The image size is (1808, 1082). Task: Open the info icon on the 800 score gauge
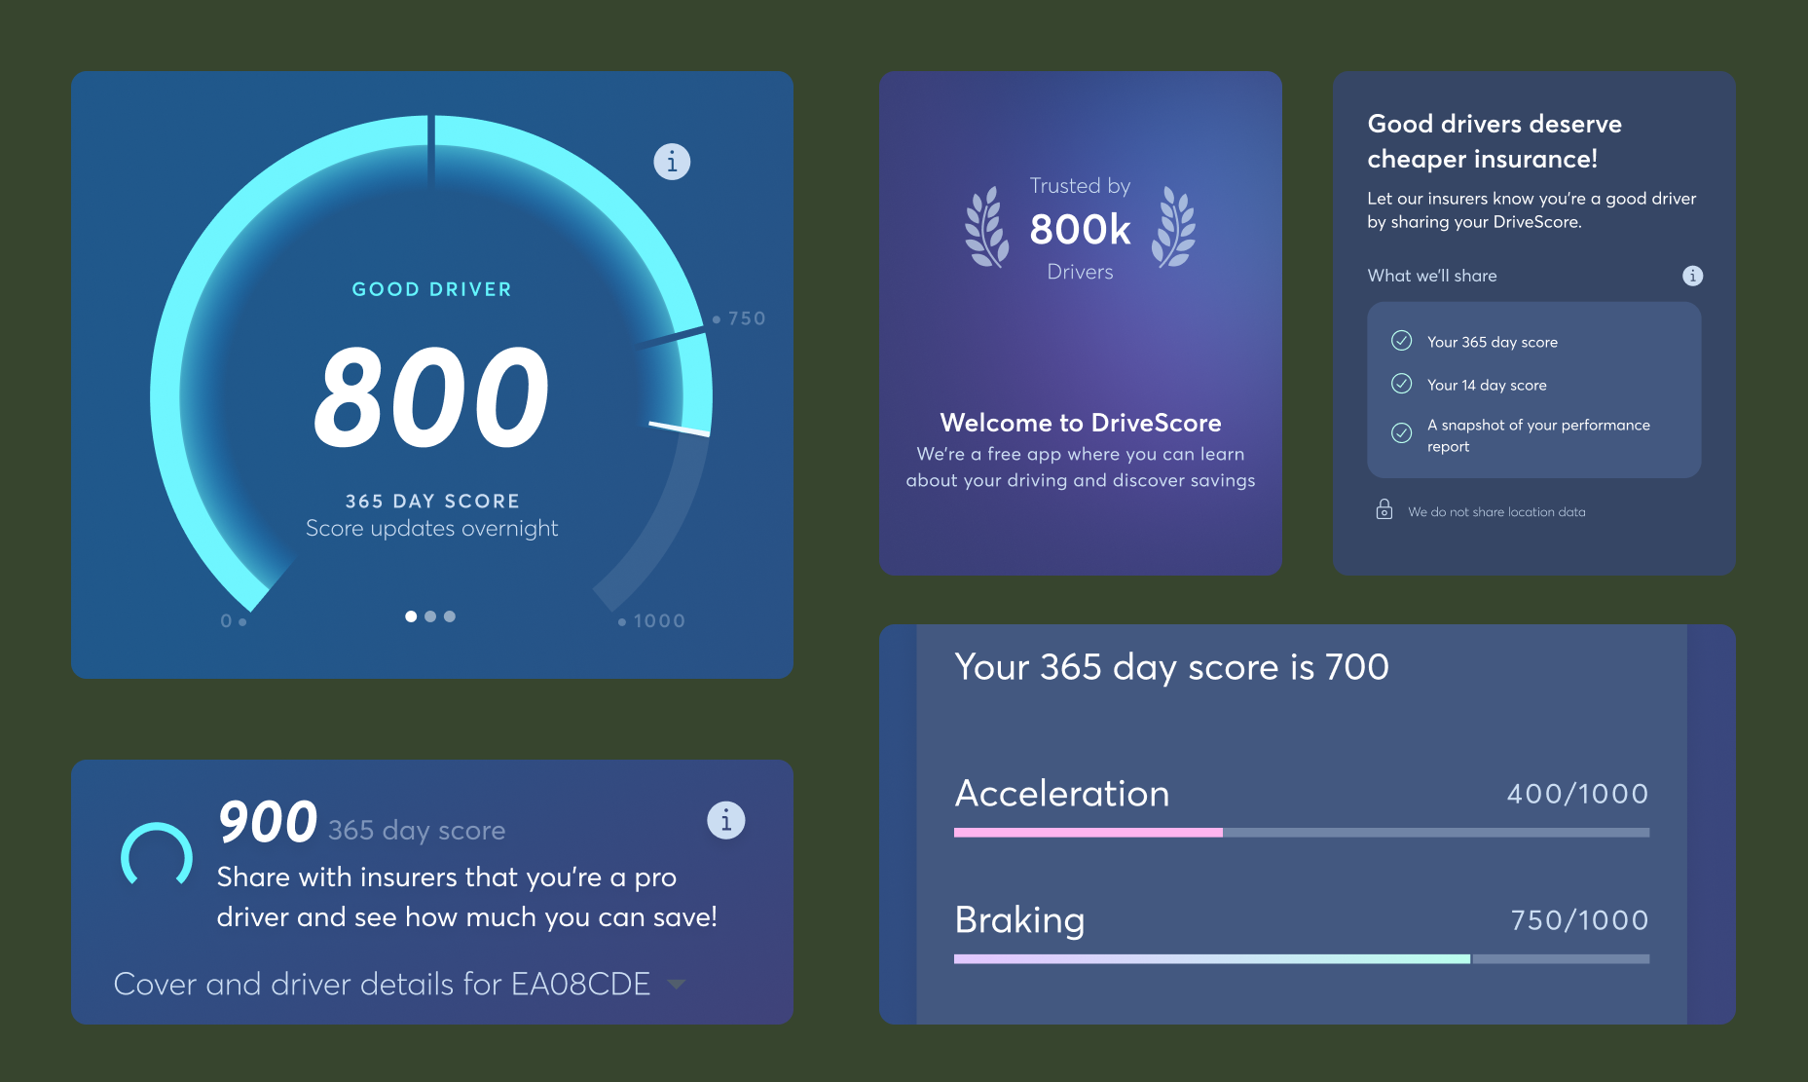(x=672, y=162)
